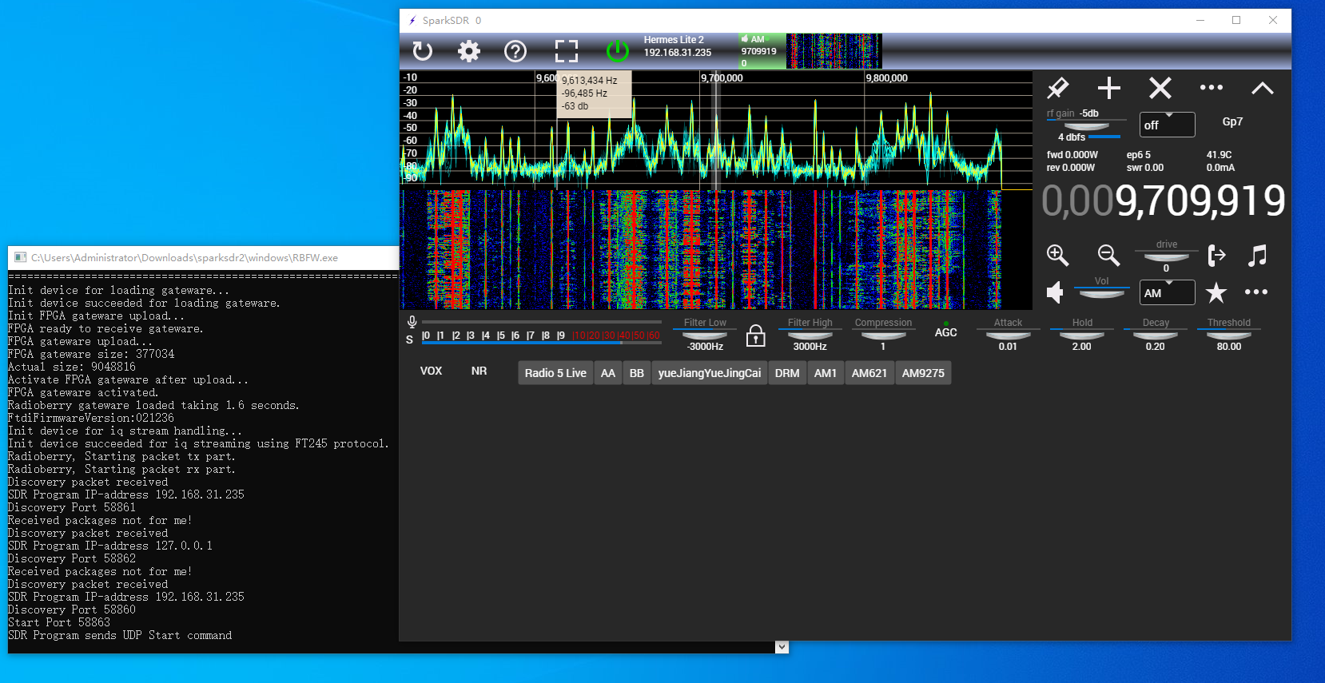The height and width of the screenshot is (683, 1325).
Task: Open the 'off' dropdown selector
Action: (x=1167, y=125)
